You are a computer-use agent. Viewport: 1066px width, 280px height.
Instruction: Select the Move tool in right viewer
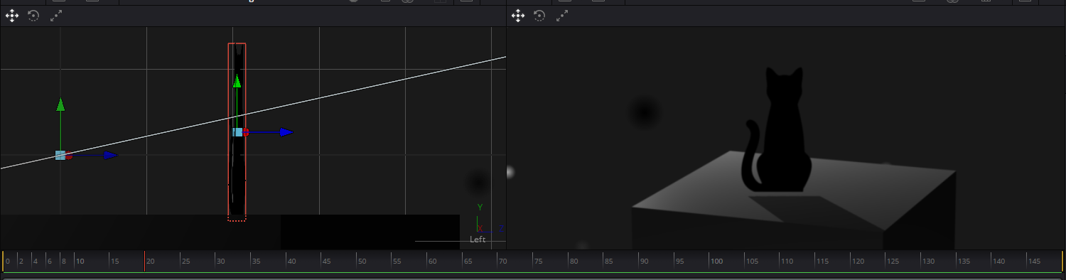pos(518,15)
